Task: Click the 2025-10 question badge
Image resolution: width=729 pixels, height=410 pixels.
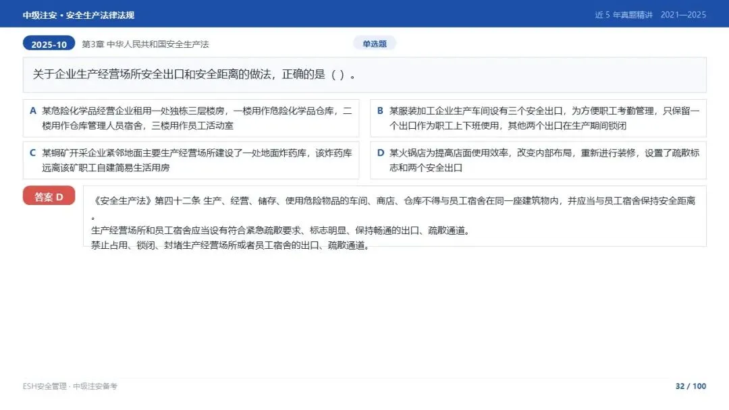Action: pos(49,44)
